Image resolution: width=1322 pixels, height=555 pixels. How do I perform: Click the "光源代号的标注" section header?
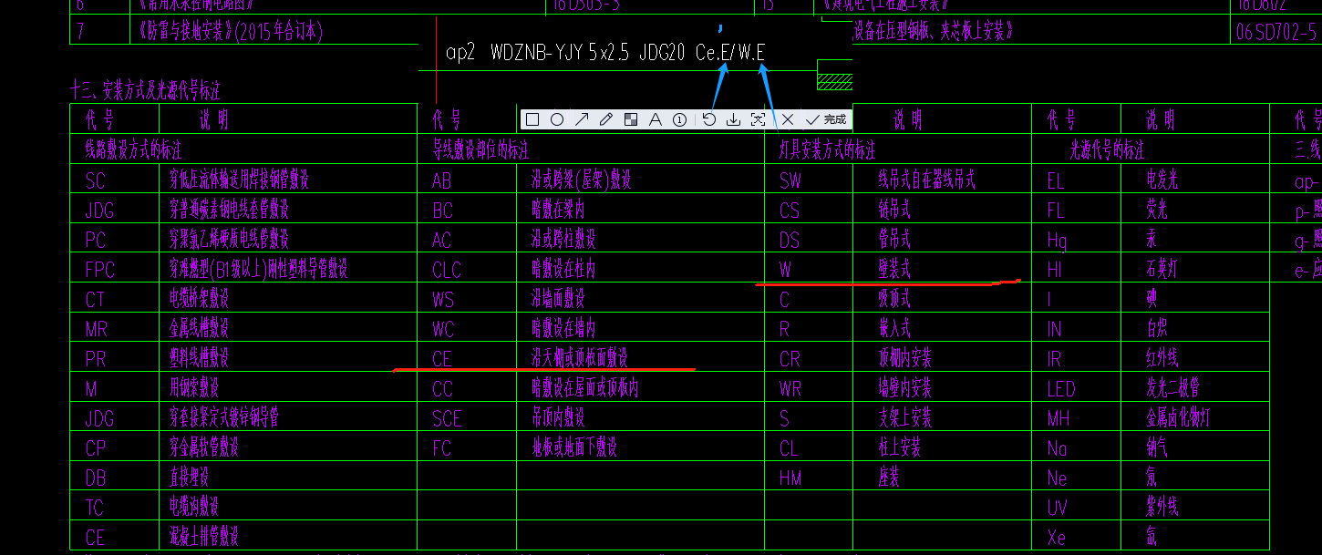(x=1106, y=149)
